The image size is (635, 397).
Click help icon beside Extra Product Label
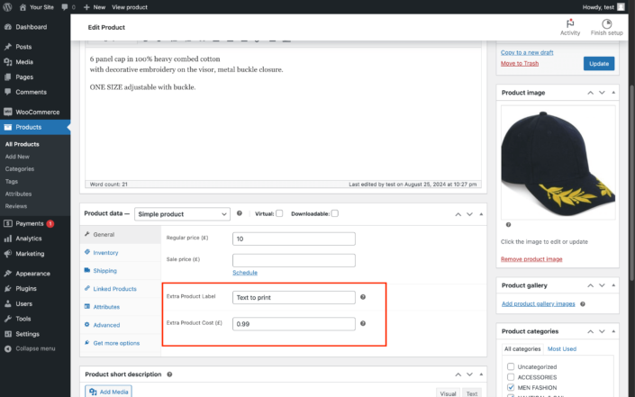tap(363, 297)
